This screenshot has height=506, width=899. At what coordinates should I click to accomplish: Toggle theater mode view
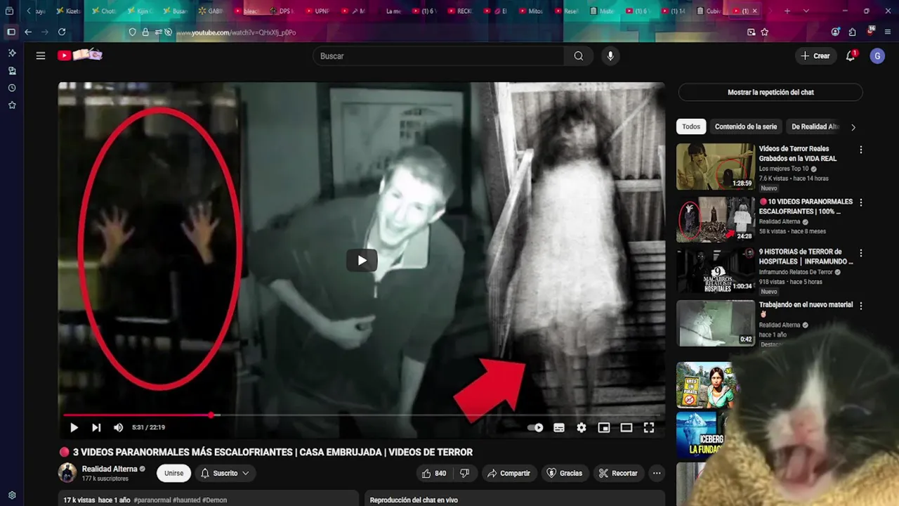[626, 427]
